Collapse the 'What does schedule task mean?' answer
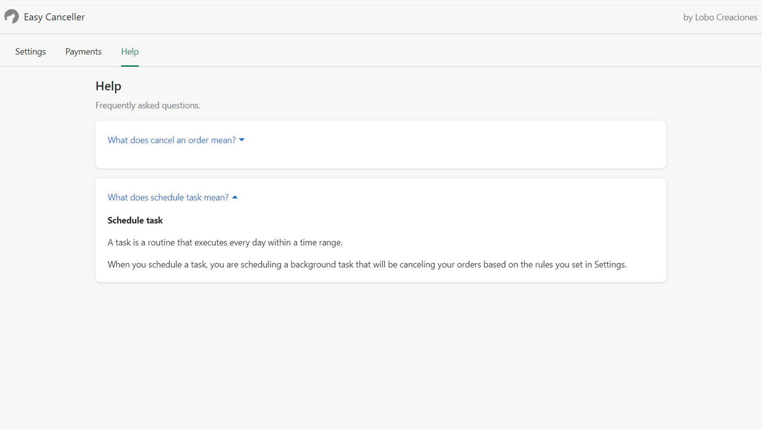Screen dimensions: 762x429 click(168, 197)
